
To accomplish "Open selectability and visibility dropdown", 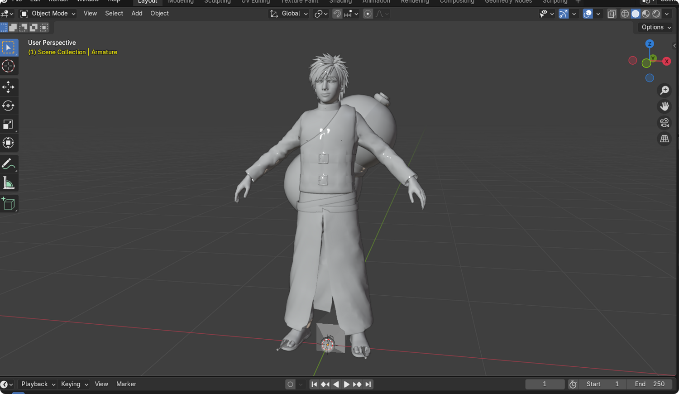I will 547,14.
